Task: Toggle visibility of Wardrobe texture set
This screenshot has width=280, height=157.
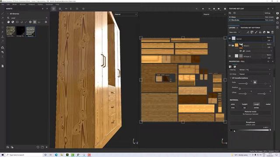Action: click(230, 20)
